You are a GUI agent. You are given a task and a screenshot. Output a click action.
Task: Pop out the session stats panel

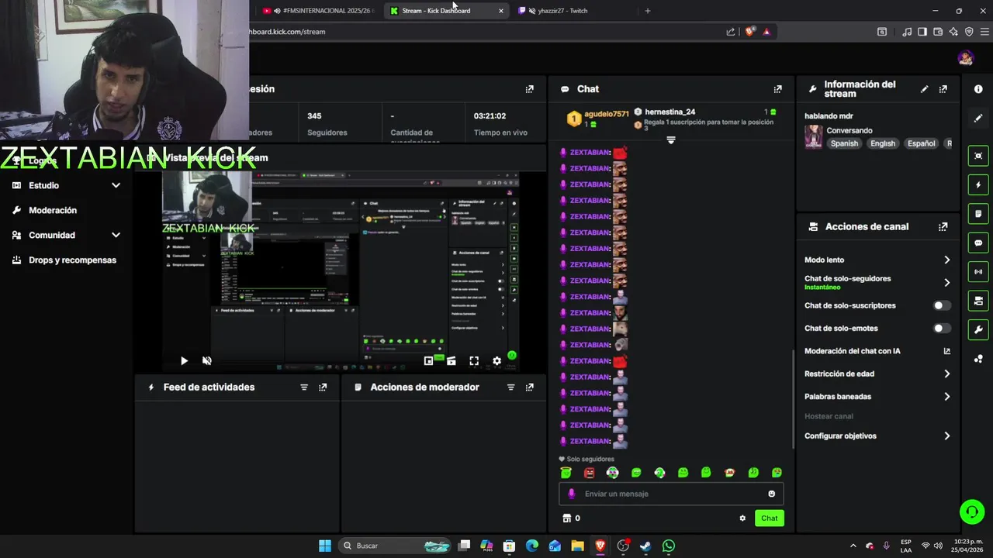click(530, 89)
